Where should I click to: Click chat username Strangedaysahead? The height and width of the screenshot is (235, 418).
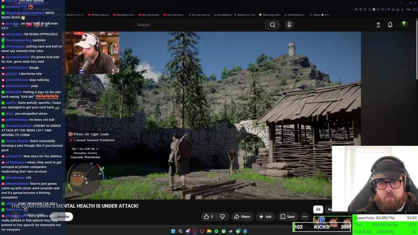coord(18,126)
